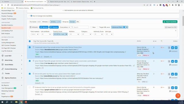Select the All links tab
184x104 pixels.
pos(55,22)
